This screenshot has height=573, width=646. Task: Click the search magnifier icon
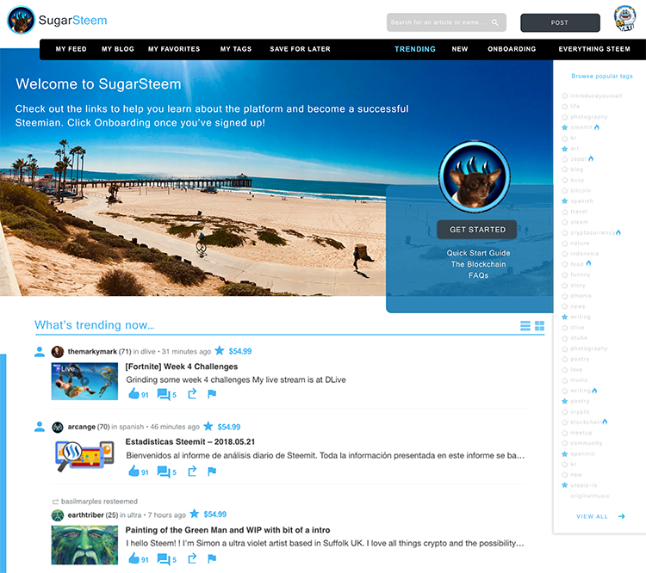494,22
